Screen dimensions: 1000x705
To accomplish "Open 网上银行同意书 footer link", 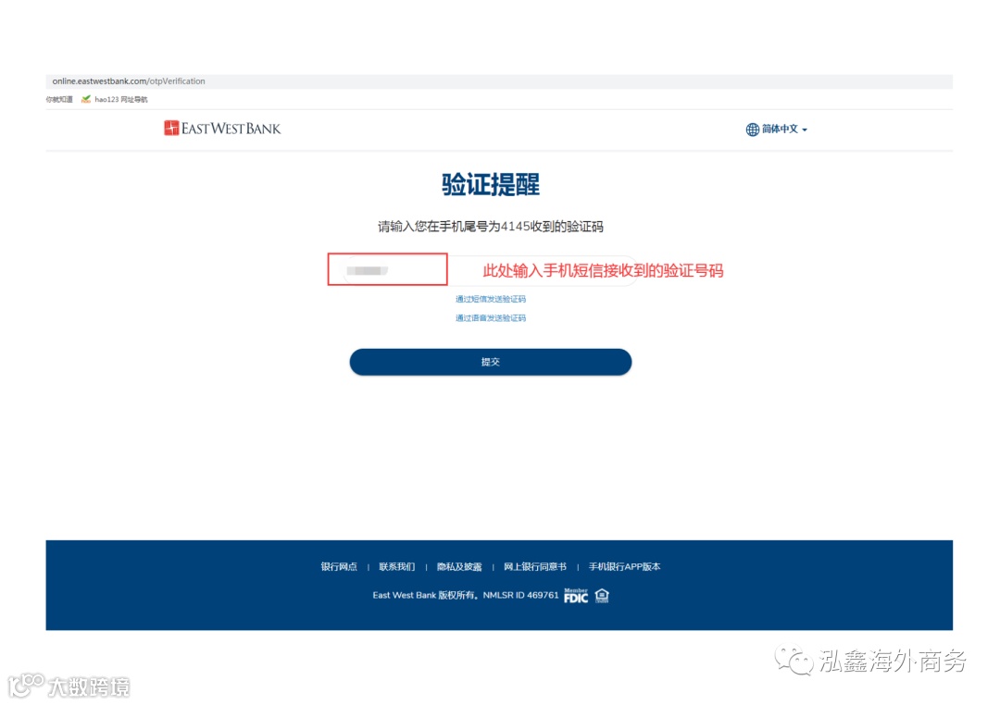I will 535,566.
